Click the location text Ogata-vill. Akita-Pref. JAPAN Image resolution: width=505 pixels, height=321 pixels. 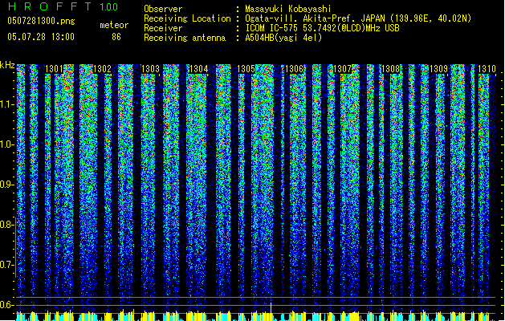(315, 18)
